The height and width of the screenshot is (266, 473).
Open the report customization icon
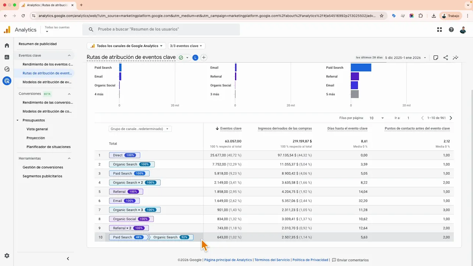[436, 58]
